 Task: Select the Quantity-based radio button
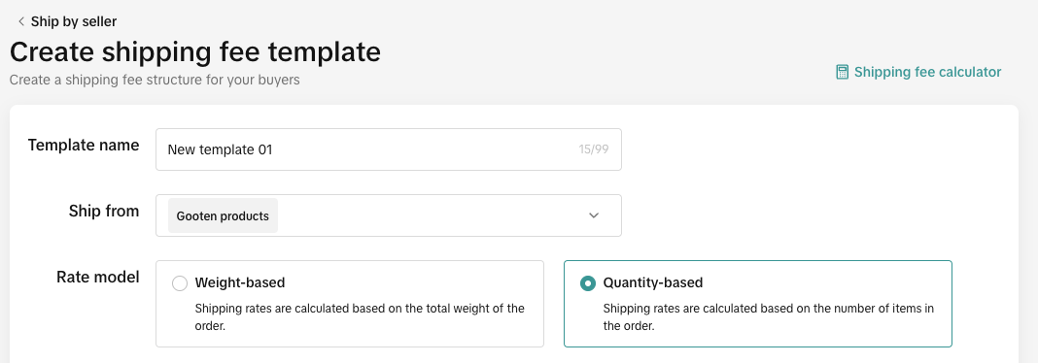coord(587,283)
